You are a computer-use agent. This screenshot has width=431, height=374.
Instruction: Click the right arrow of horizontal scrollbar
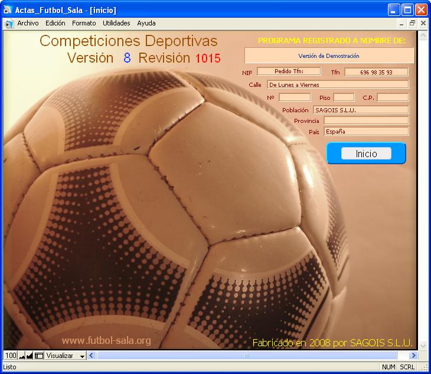click(413, 356)
